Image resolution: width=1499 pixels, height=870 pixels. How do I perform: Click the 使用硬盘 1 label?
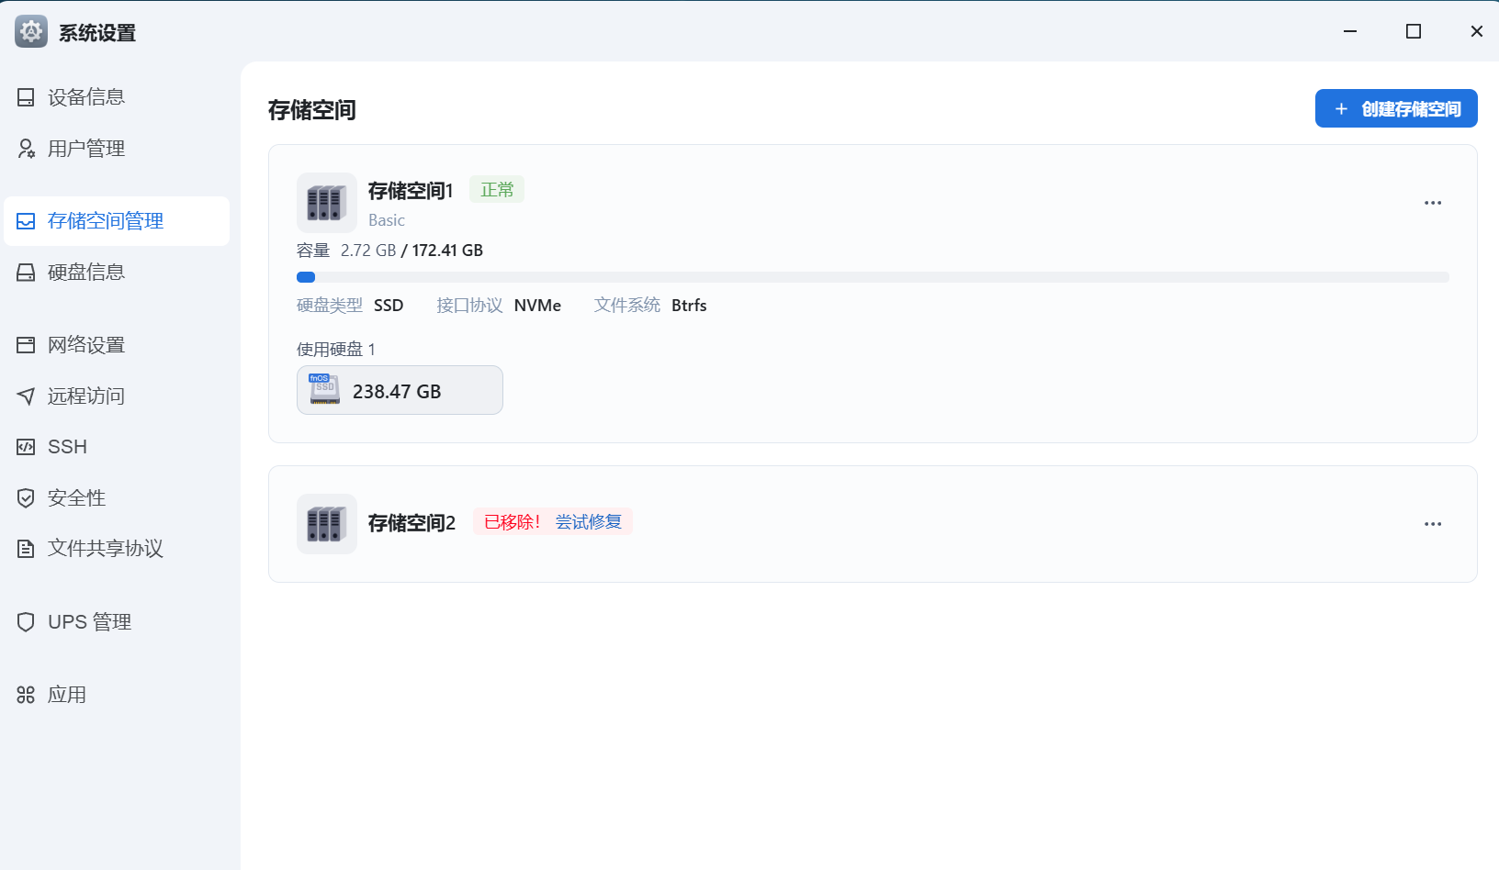coord(336,350)
